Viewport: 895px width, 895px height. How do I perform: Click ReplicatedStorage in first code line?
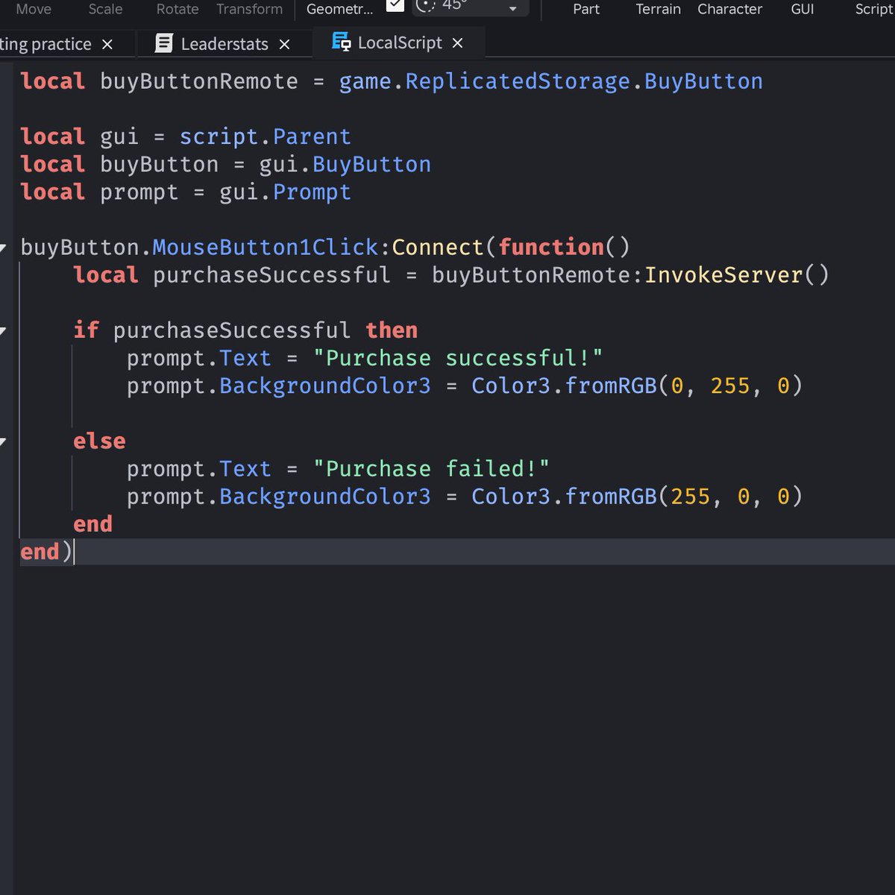pos(518,81)
